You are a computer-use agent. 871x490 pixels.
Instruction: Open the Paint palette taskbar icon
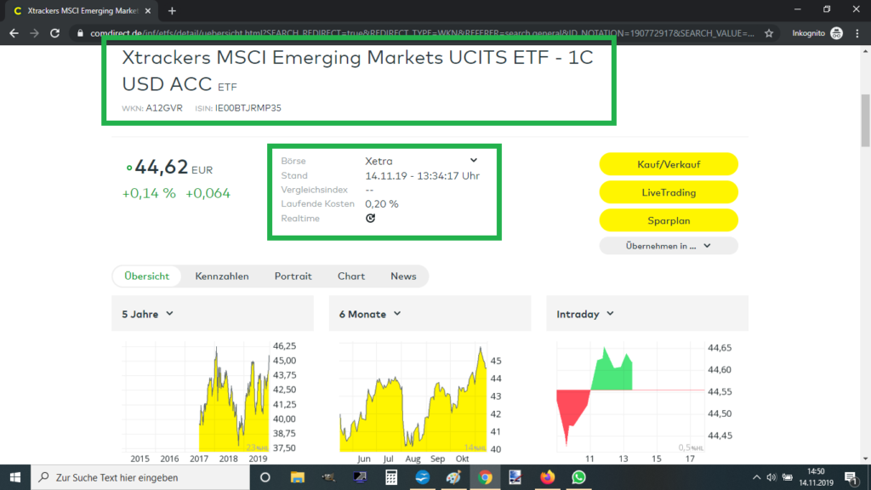click(x=453, y=477)
